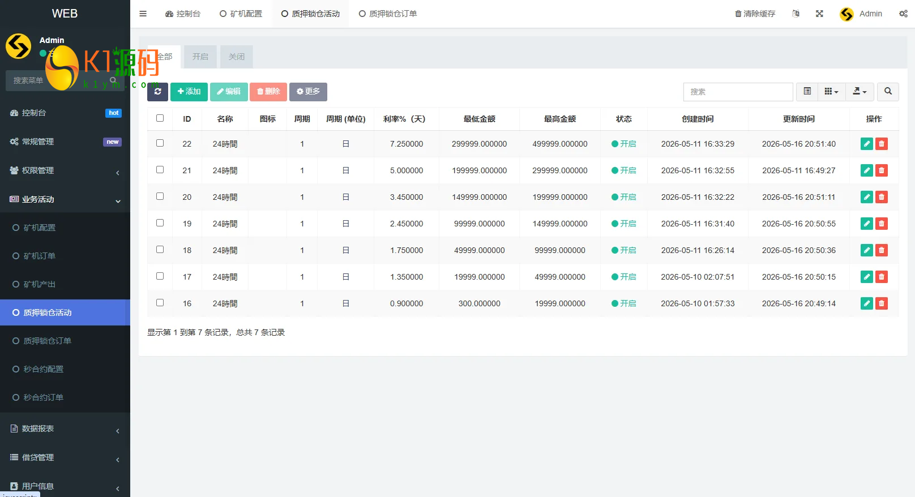The height and width of the screenshot is (497, 915).
Task: Select the checkbox for row ID 21
Action: [x=160, y=170]
